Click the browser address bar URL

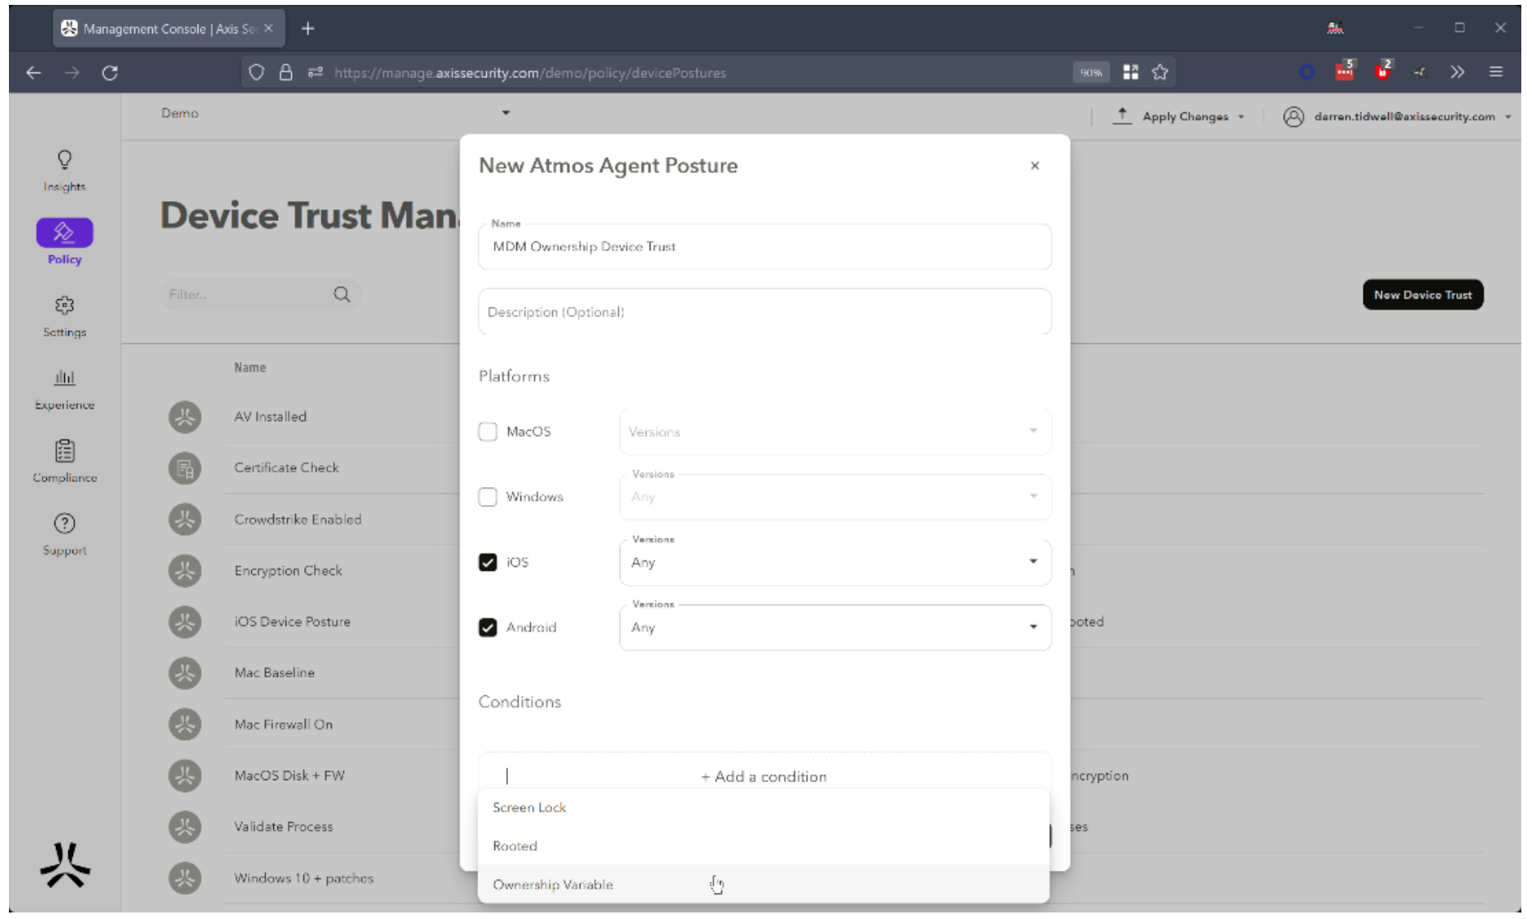click(x=530, y=72)
